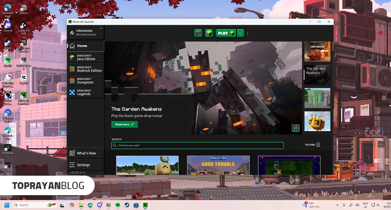Viewport: 391px width, 210px height.
Task: Select the green pale creature carousel thumbnail
Action: click(317, 98)
